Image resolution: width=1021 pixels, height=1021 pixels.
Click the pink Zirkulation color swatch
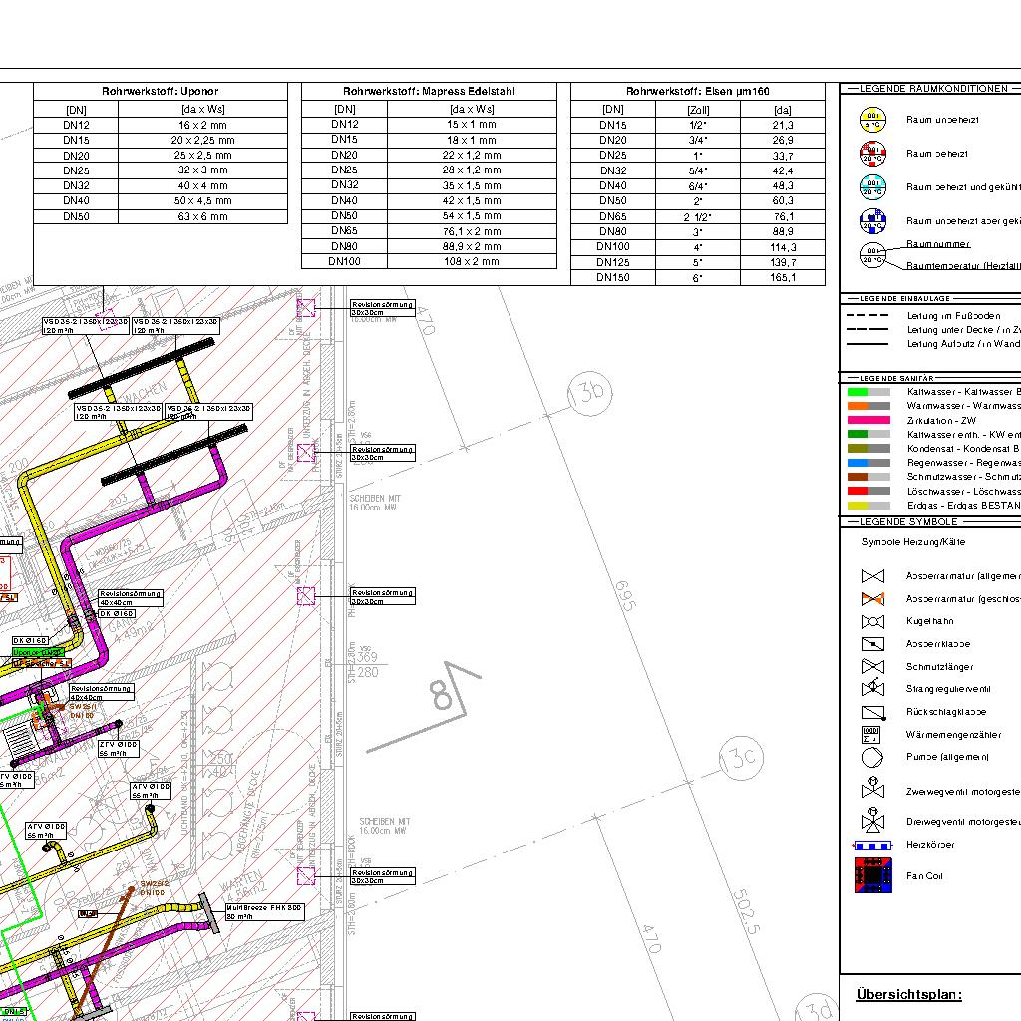[x=867, y=421]
